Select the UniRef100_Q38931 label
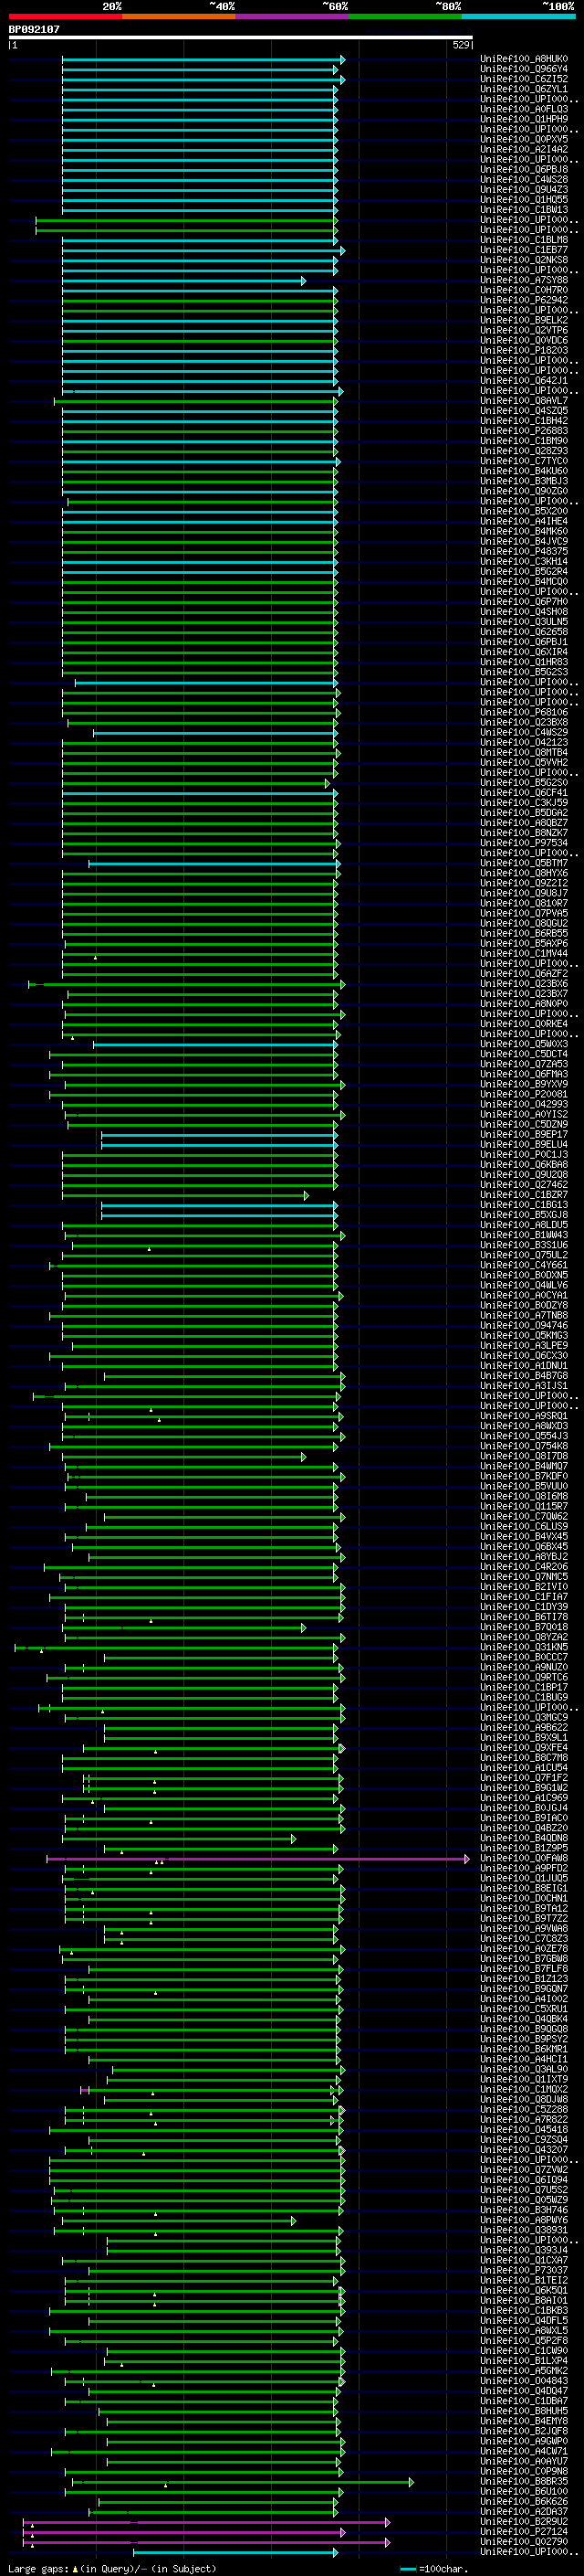 tap(524, 2230)
